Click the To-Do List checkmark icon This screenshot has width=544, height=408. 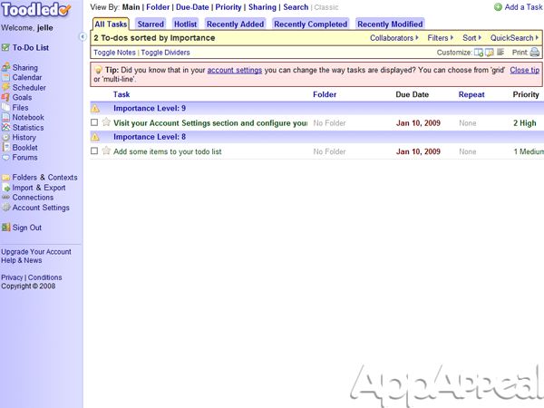(x=5, y=47)
